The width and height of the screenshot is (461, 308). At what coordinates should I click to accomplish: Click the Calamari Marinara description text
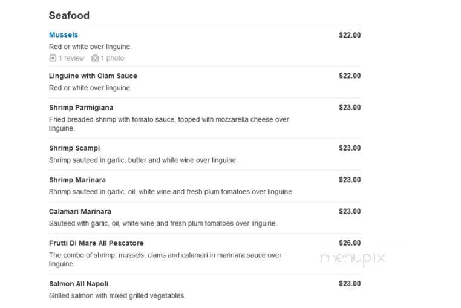[163, 223]
